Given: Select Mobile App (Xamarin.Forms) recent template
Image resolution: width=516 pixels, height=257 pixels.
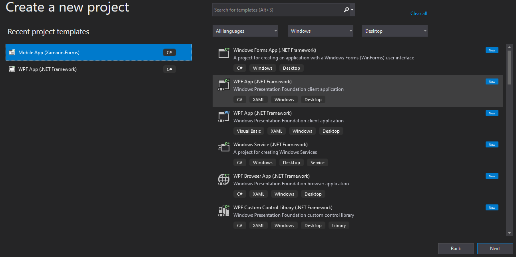Looking at the screenshot, I should [99, 52].
